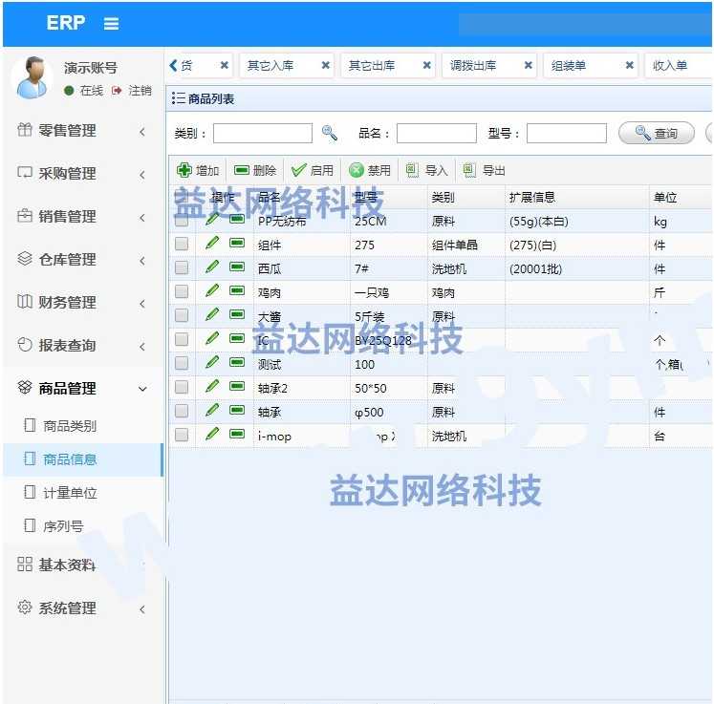Expand the 采购管理 sidebar menu
The image size is (714, 704).
[x=82, y=174]
